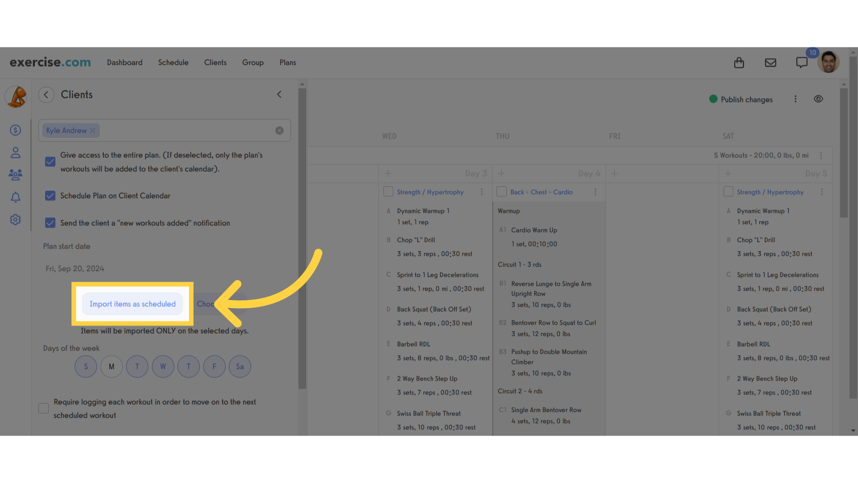Click the collapse left panel chevron
Image resolution: width=858 pixels, height=483 pixels.
click(x=279, y=94)
